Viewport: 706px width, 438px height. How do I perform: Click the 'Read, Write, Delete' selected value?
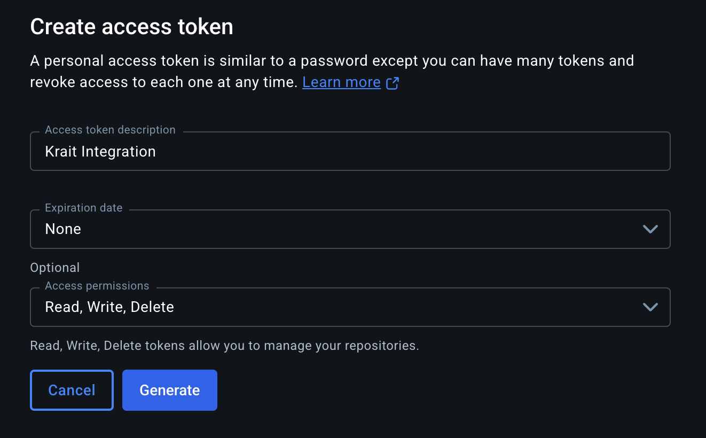pos(109,307)
